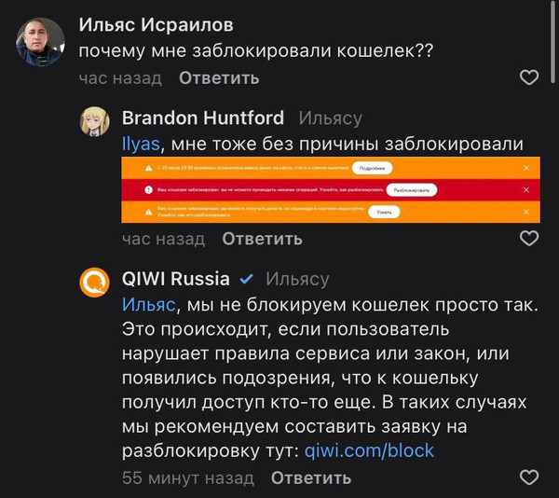
Task: Reply to QIWI Russia's comment
Action: coord(311,478)
